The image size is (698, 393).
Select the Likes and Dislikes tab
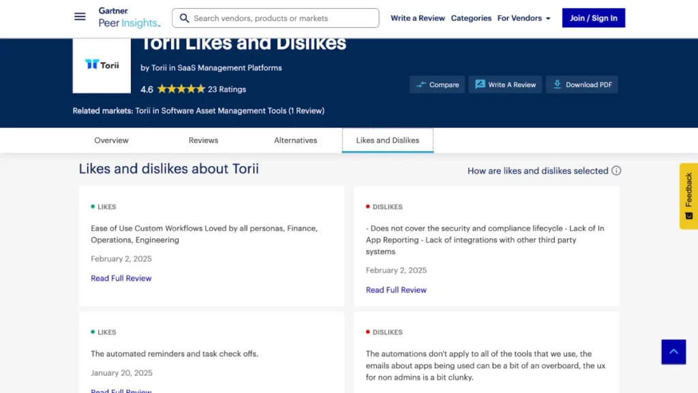pos(388,140)
